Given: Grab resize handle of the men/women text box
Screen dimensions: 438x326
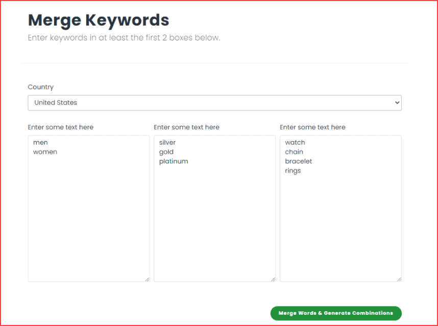Looking at the screenshot, I should (147, 279).
